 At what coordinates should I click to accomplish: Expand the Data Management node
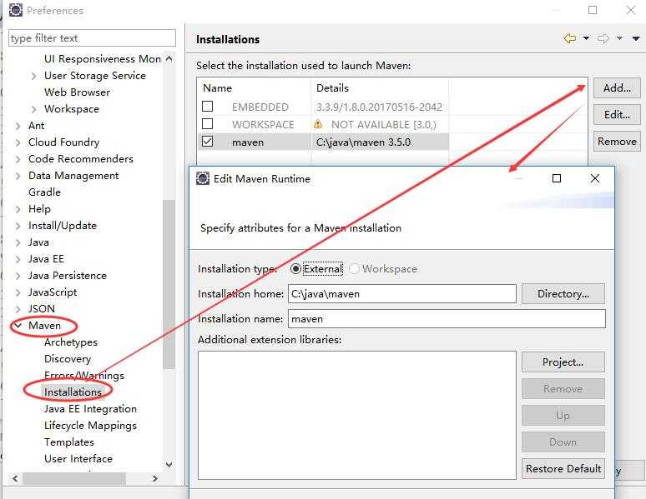[x=18, y=176]
